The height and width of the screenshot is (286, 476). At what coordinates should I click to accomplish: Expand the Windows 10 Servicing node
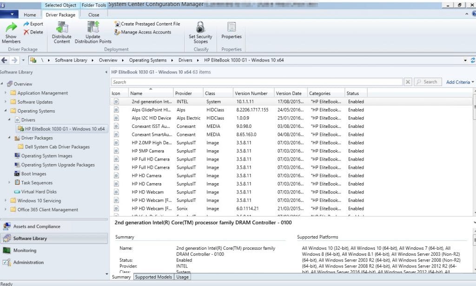tap(5, 201)
